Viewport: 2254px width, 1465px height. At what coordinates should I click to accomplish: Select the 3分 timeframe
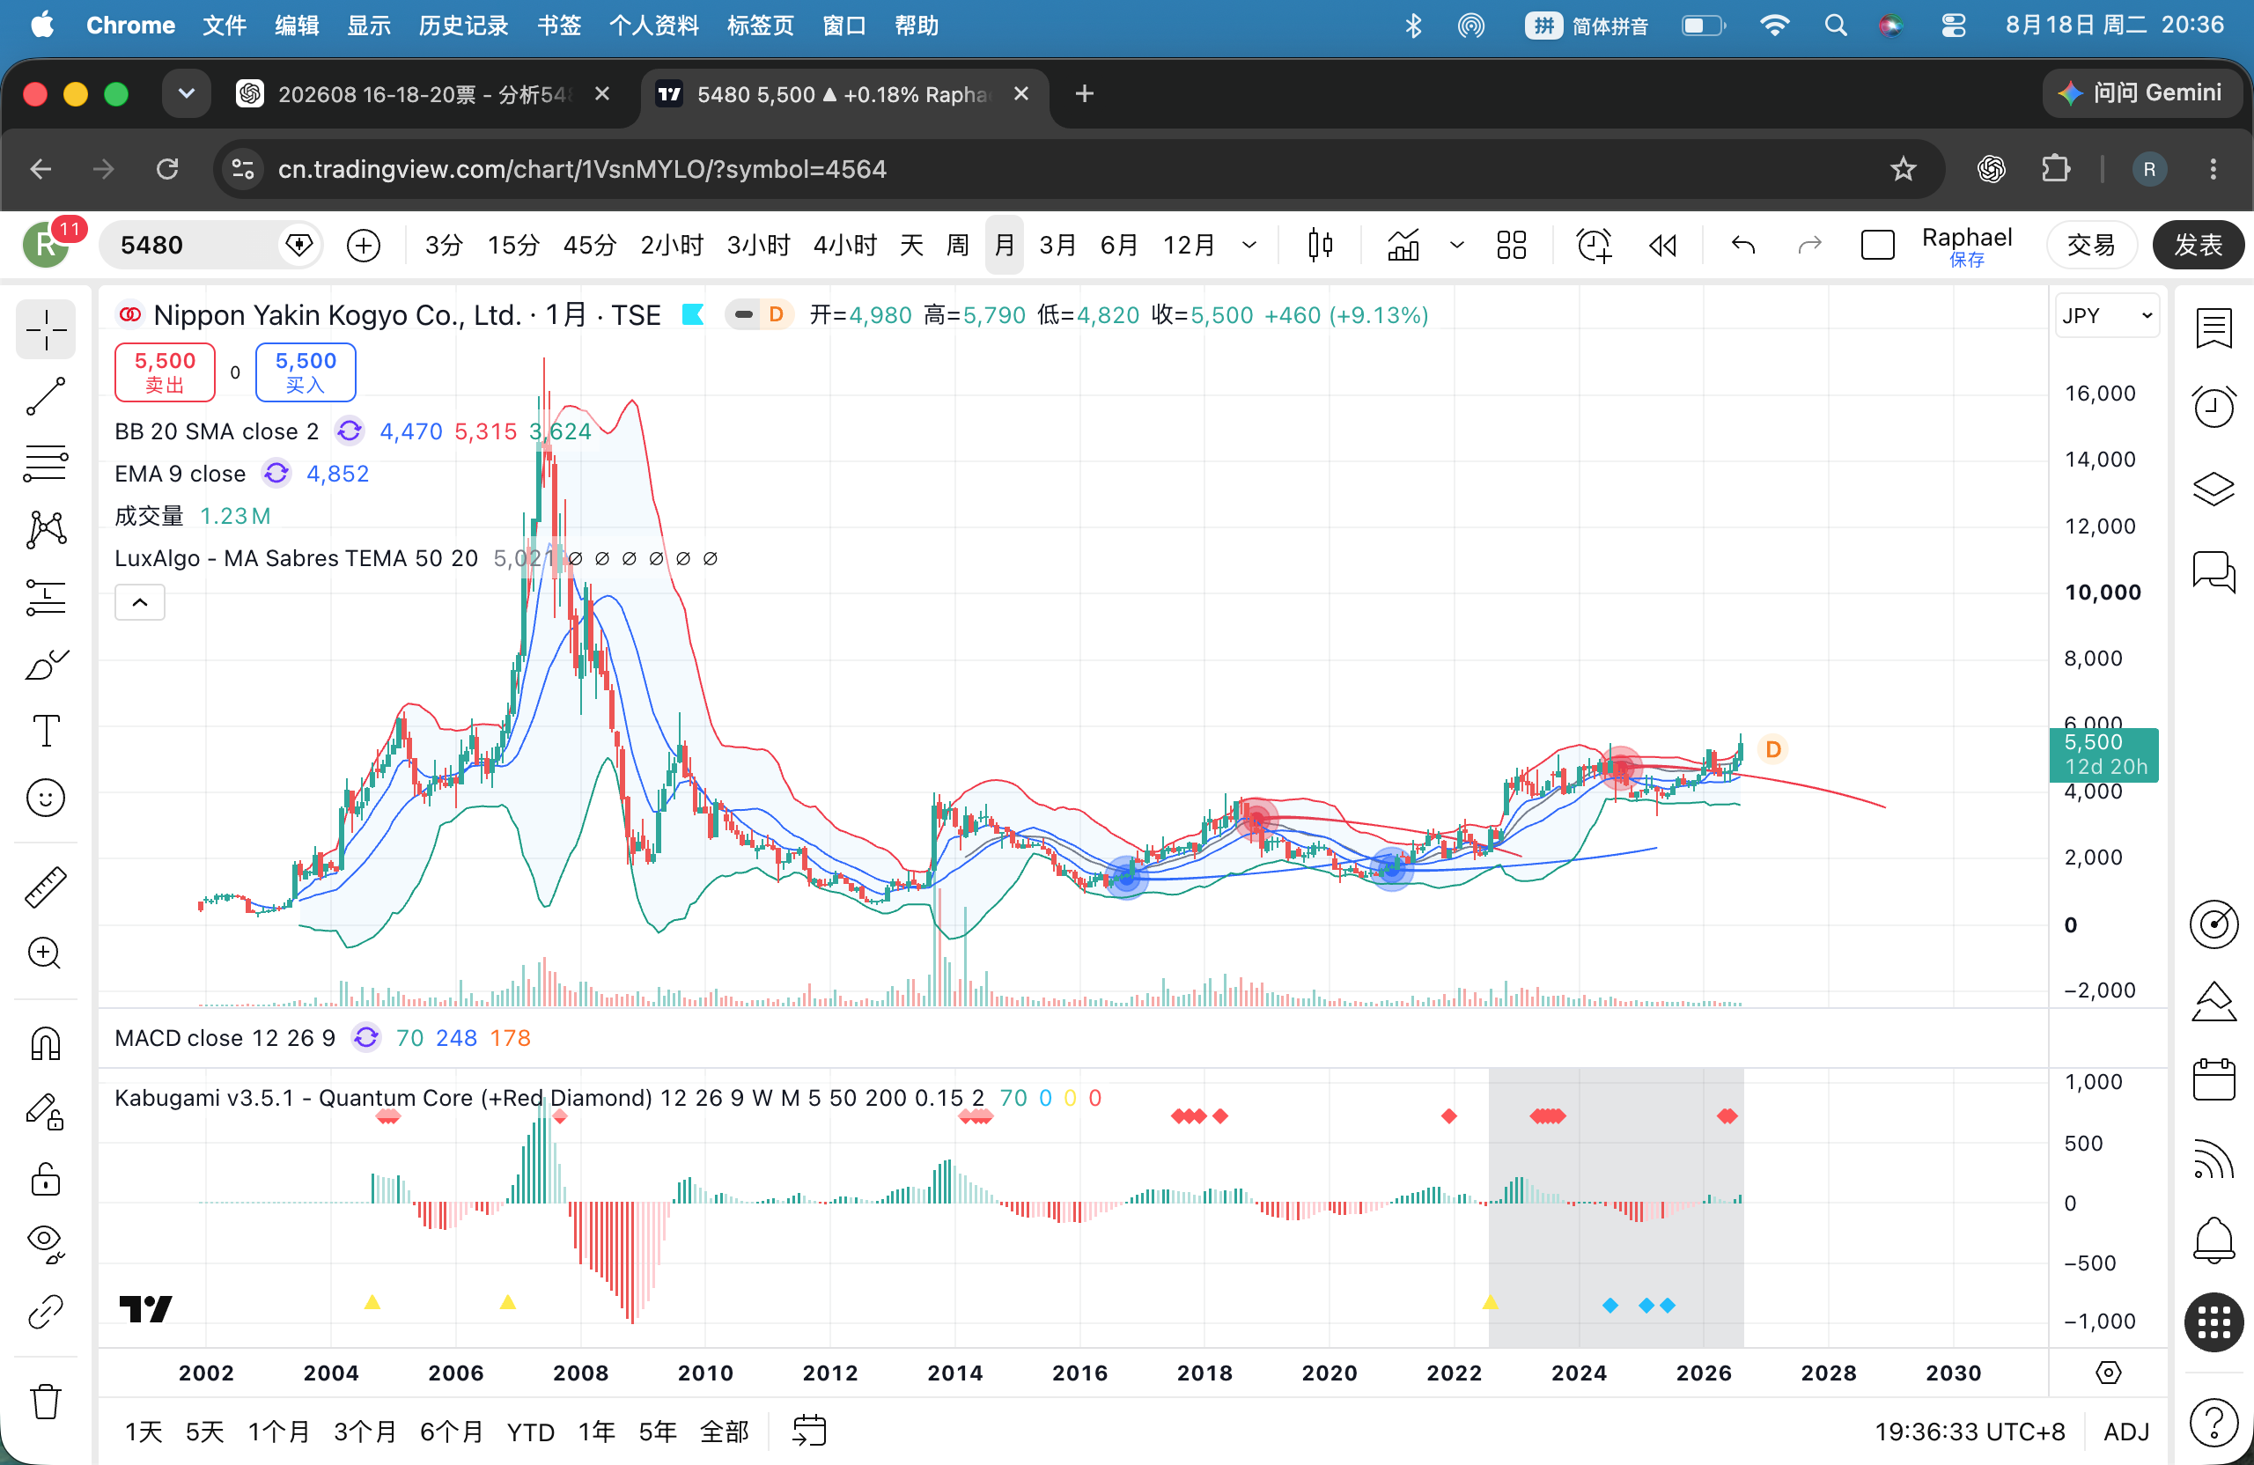click(443, 246)
